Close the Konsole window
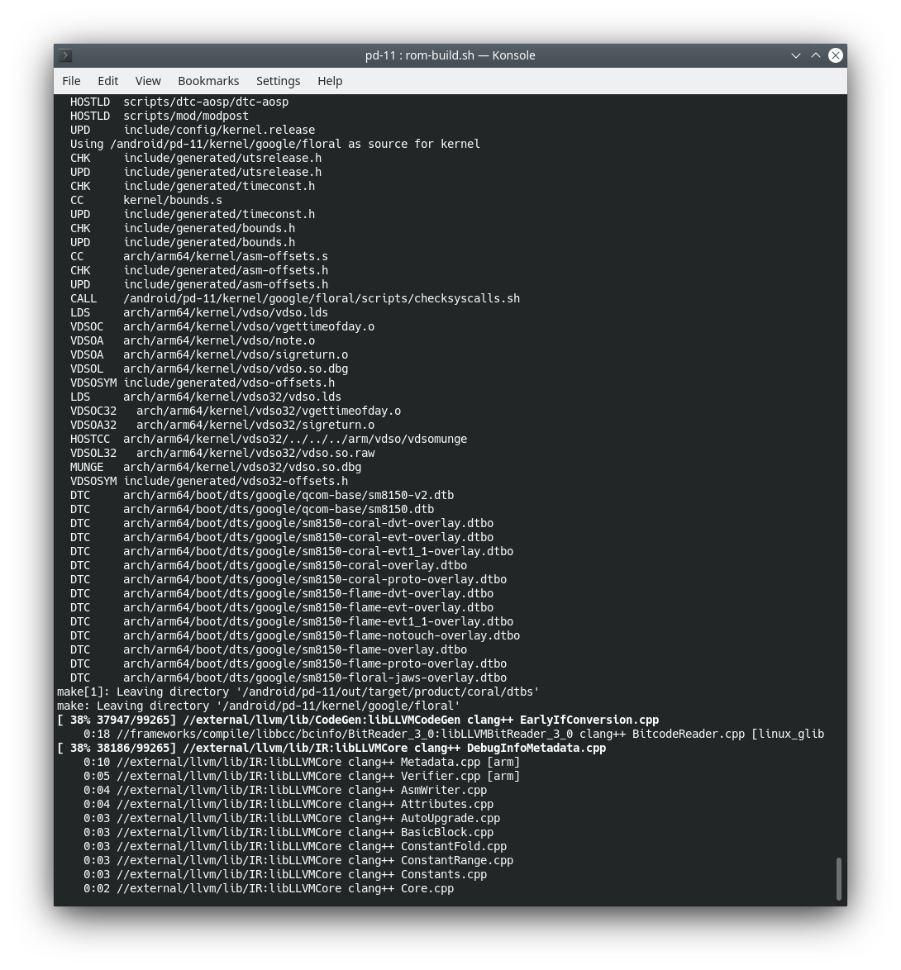The image size is (901, 970). click(x=836, y=55)
